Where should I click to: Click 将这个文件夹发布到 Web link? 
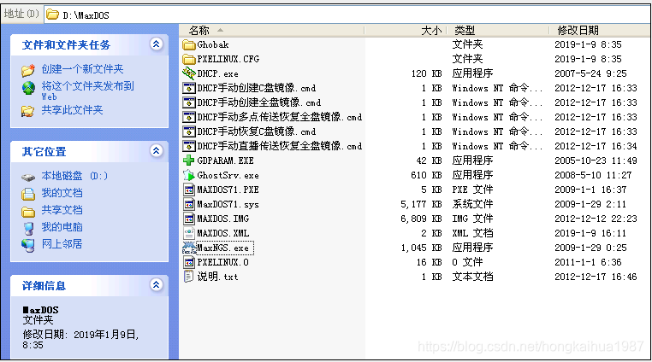point(88,90)
